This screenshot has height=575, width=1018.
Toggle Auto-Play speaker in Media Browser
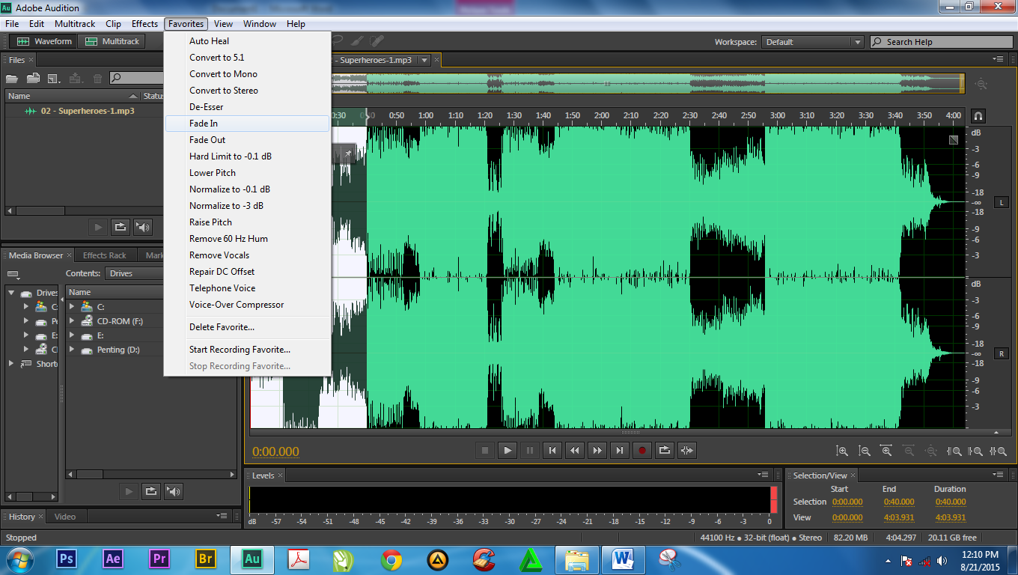pos(174,491)
